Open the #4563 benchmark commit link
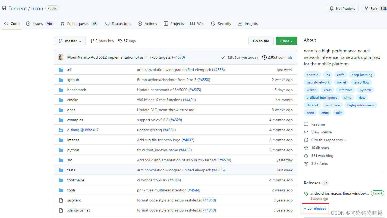 click(x=195, y=90)
